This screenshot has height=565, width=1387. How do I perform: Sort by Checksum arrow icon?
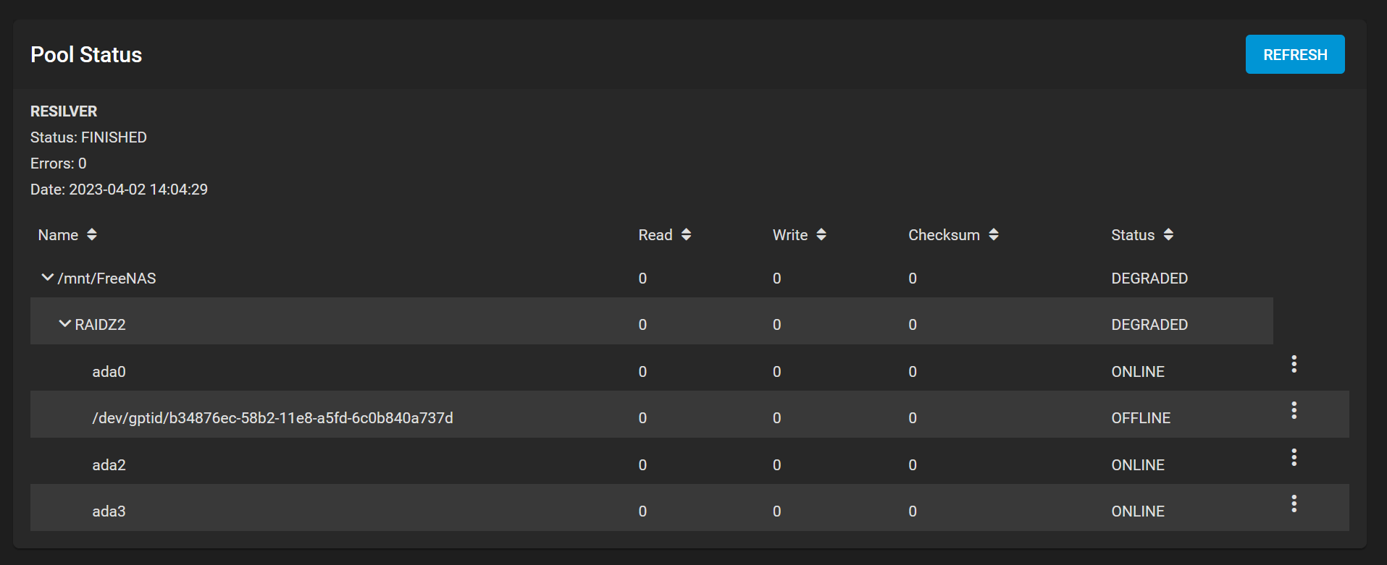(x=994, y=234)
